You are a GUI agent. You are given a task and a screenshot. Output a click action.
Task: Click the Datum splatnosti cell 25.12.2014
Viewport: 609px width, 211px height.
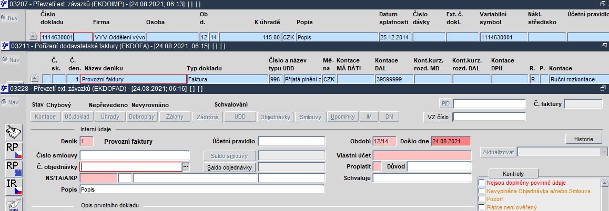tap(395, 37)
